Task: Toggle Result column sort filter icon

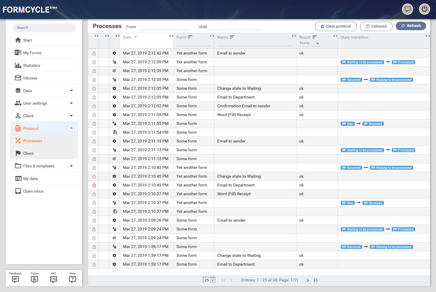Action: click(x=315, y=37)
